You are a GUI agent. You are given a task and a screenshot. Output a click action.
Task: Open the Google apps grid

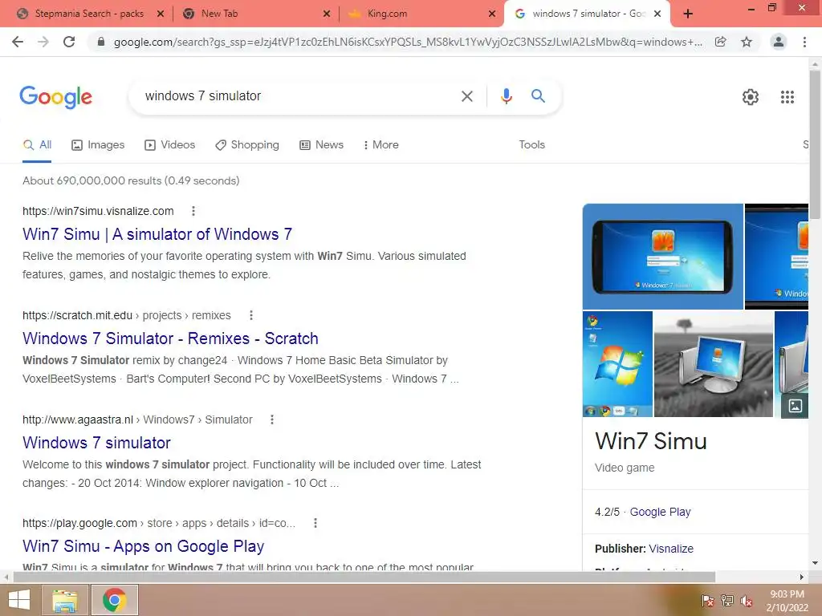pyautogui.click(x=787, y=97)
